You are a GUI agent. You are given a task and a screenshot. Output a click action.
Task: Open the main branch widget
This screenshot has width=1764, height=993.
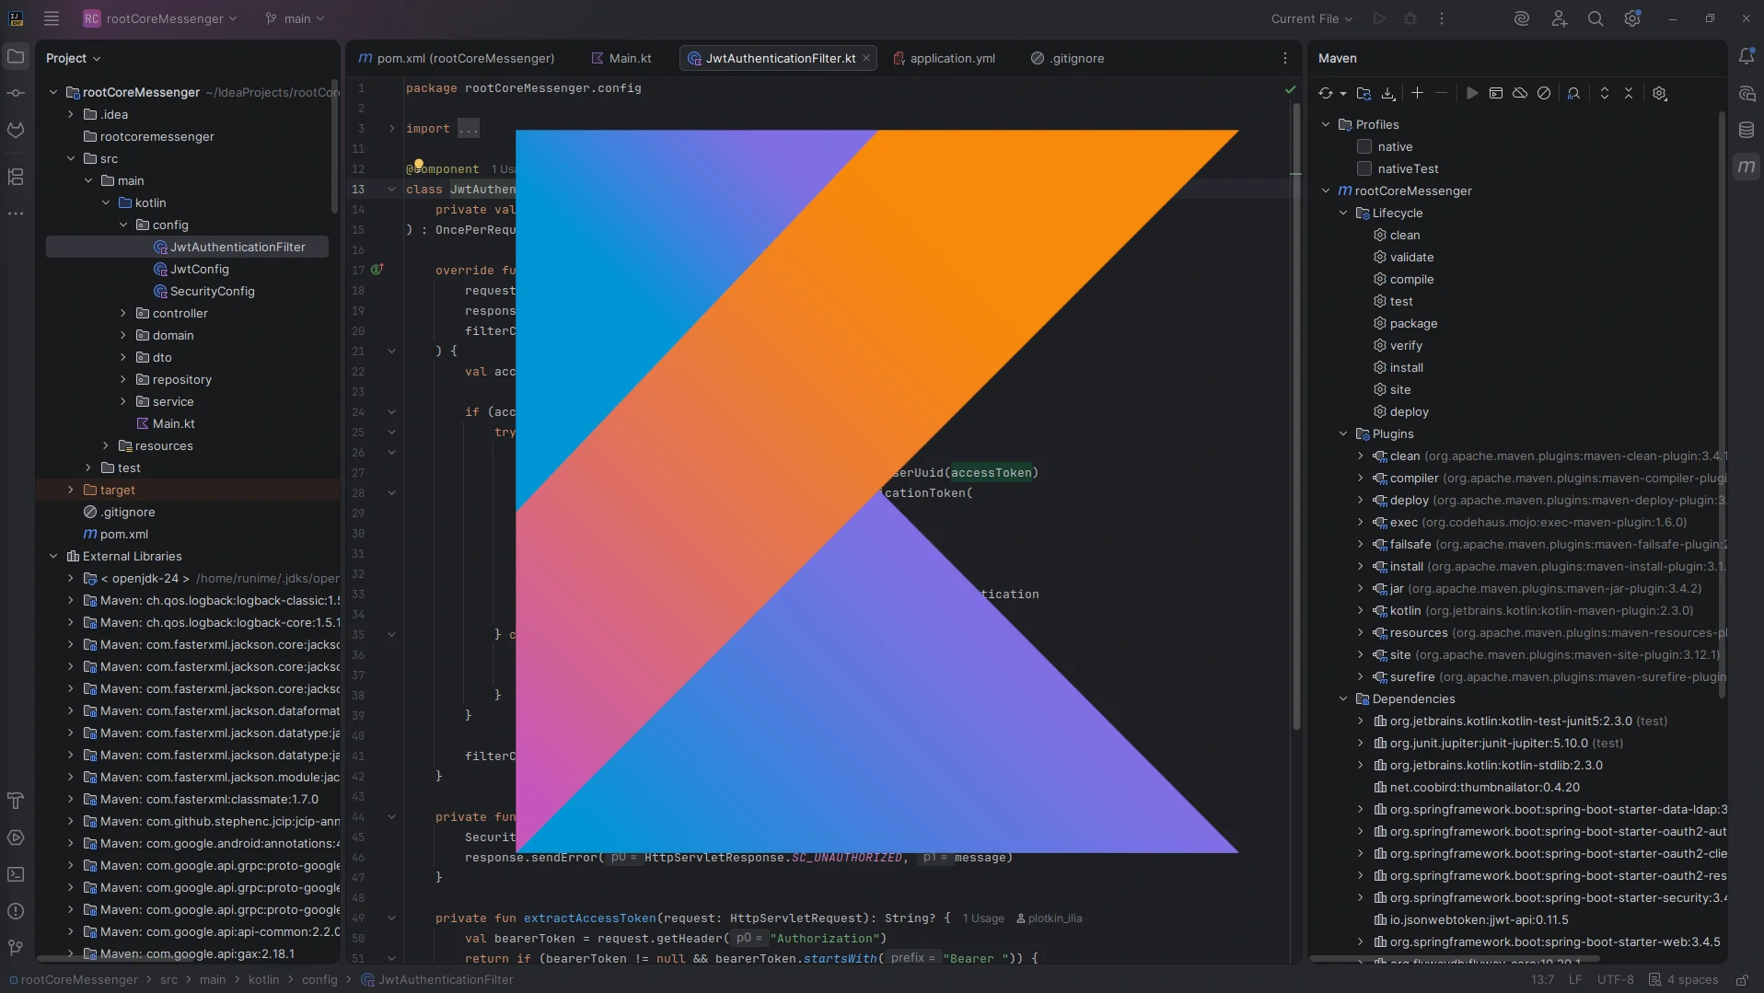pos(294,18)
